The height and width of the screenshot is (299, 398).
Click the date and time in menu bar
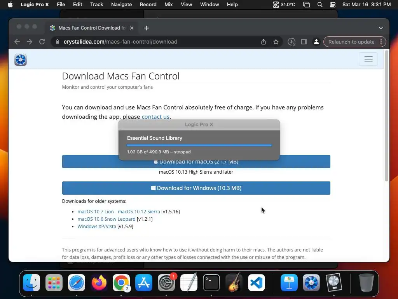click(x=366, y=5)
